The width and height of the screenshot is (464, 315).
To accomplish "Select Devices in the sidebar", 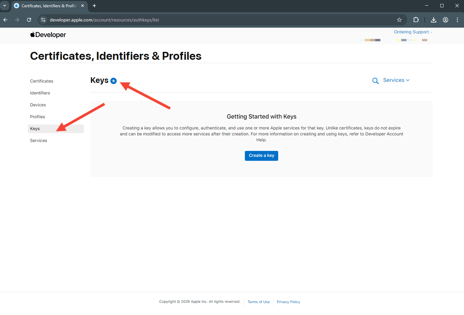I will [x=38, y=105].
